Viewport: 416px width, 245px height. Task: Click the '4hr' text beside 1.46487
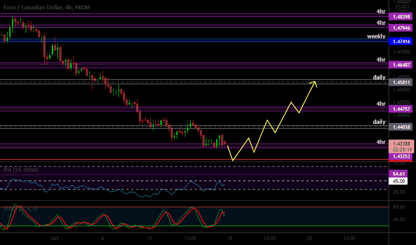[381, 60]
